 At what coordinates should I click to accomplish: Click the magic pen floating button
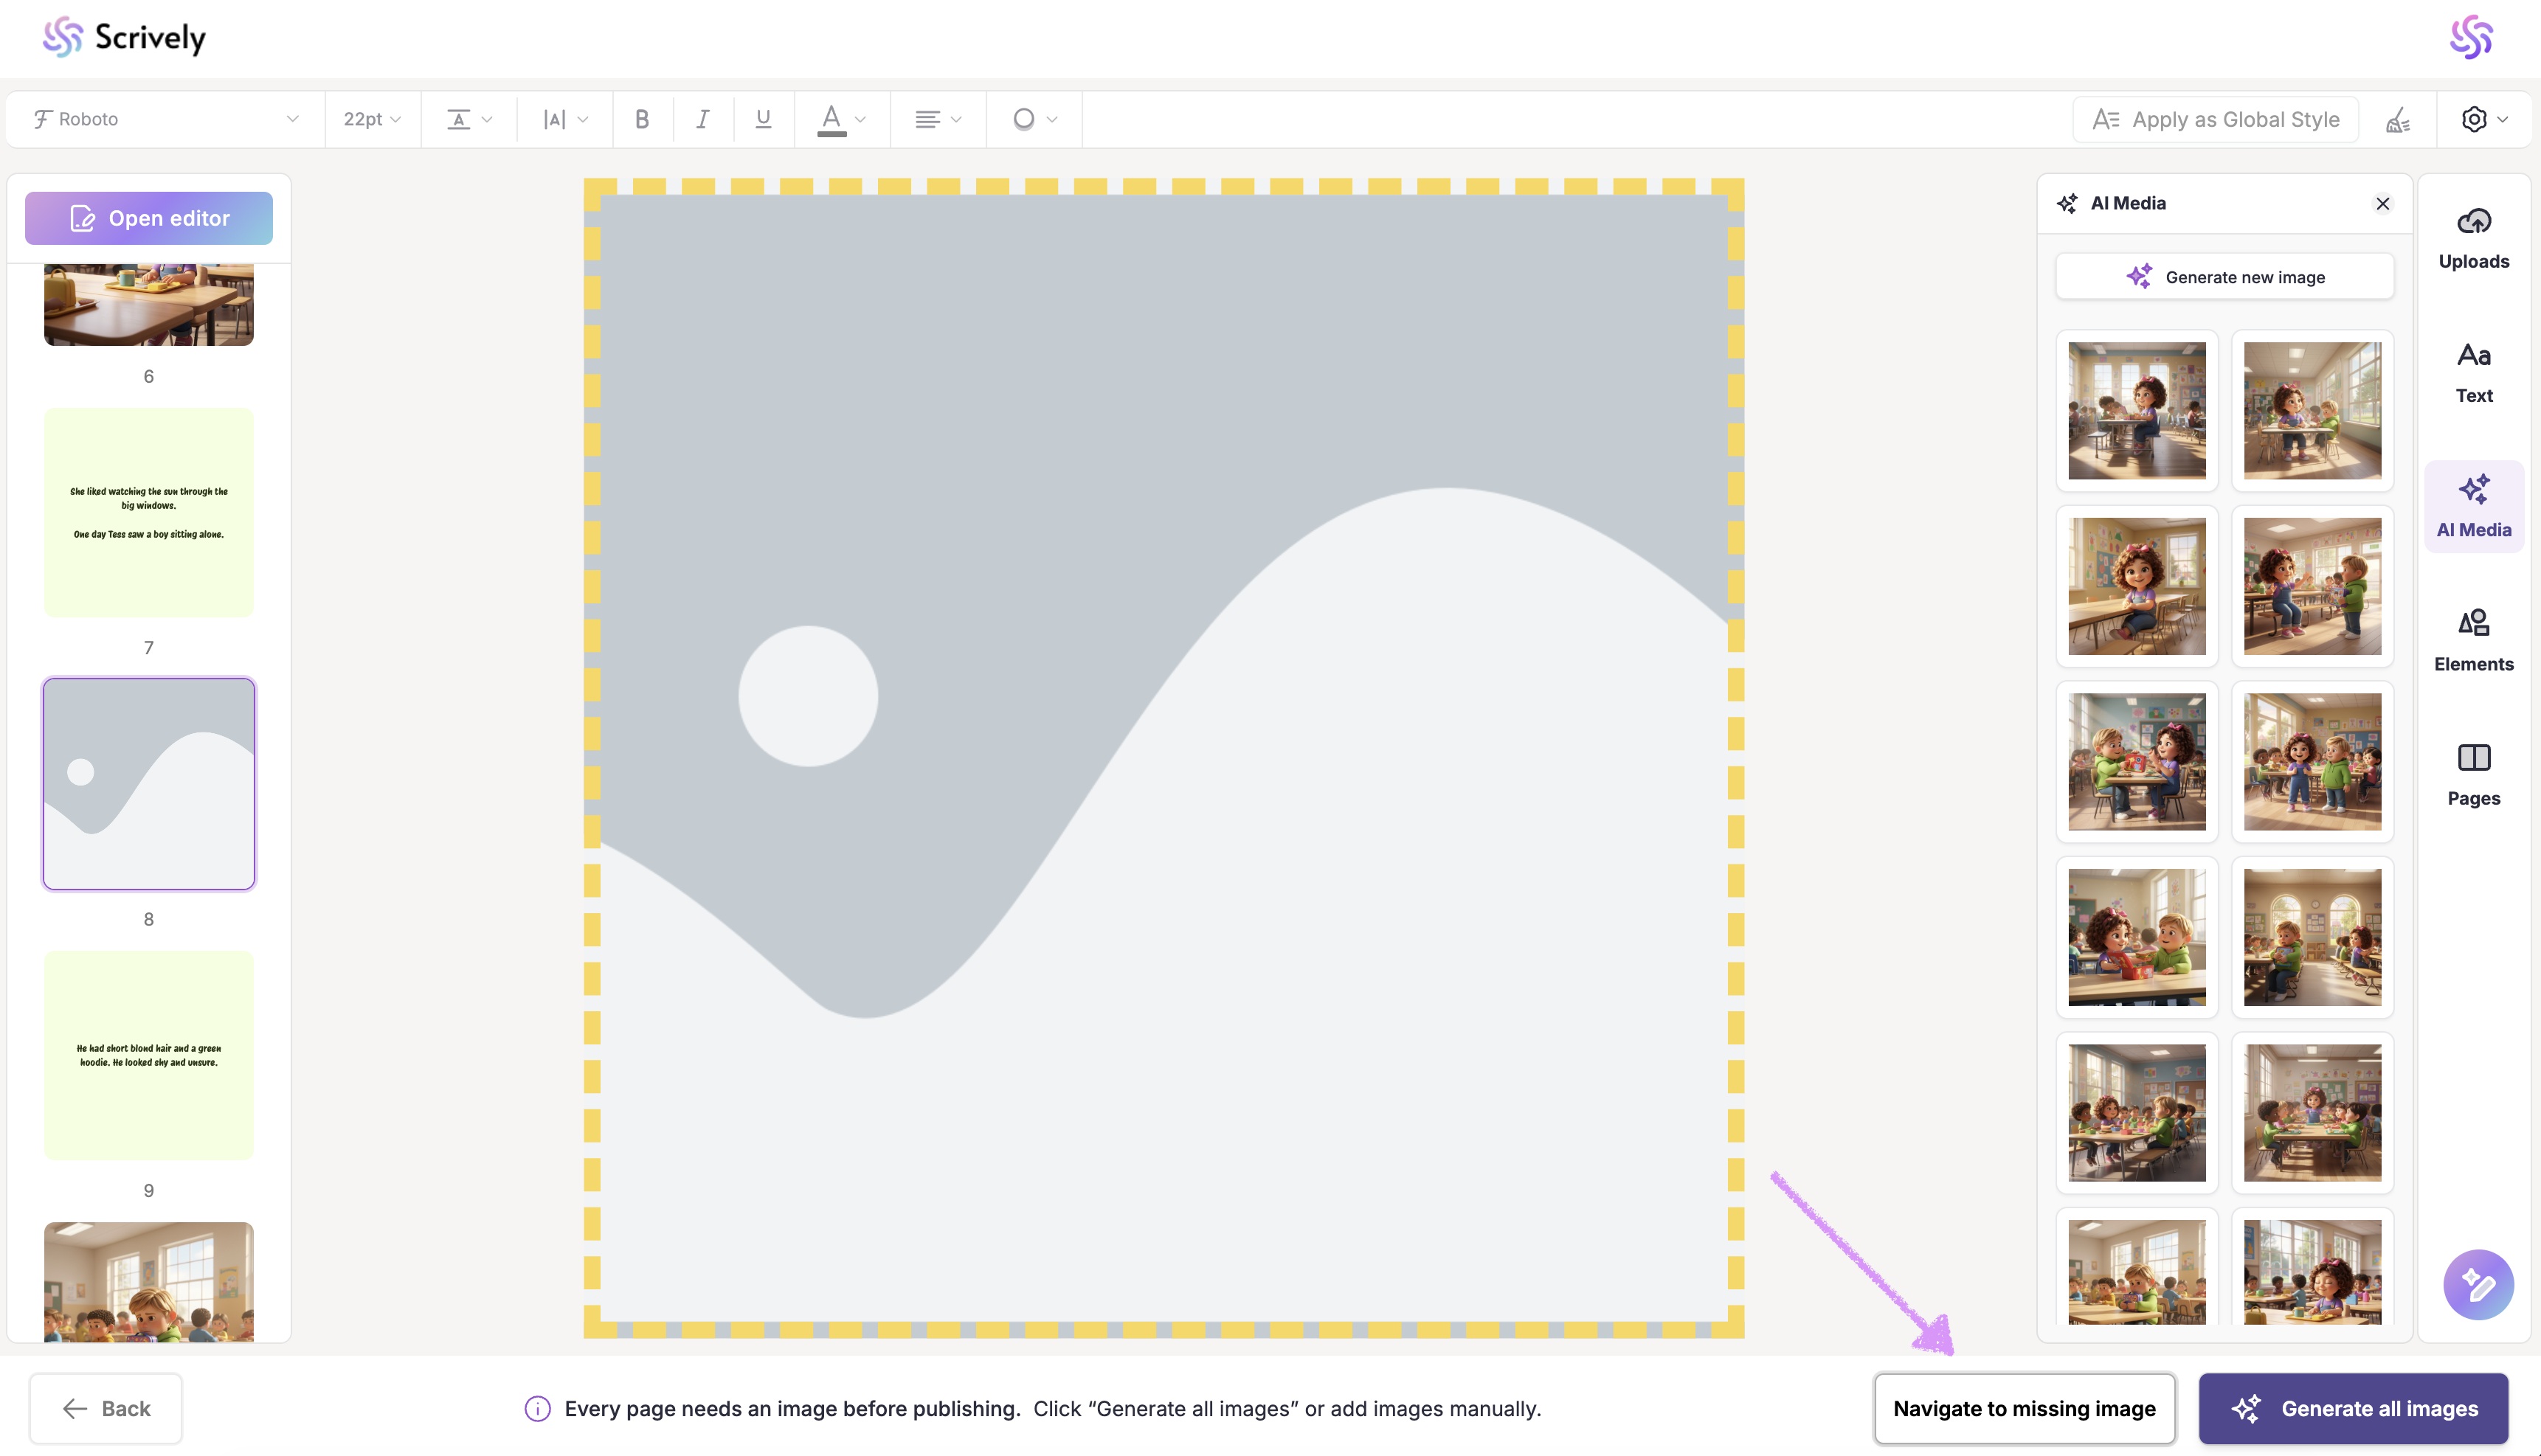[2477, 1284]
